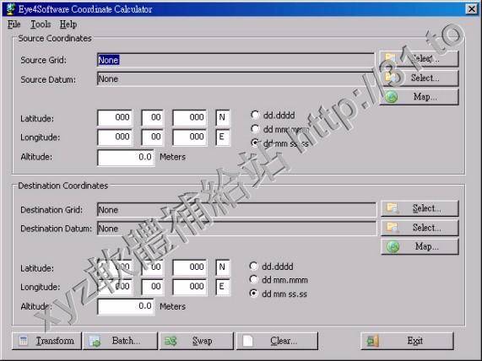This screenshot has height=361, width=482.
Task: Click source Latitude degrees field
Action: tap(115, 118)
